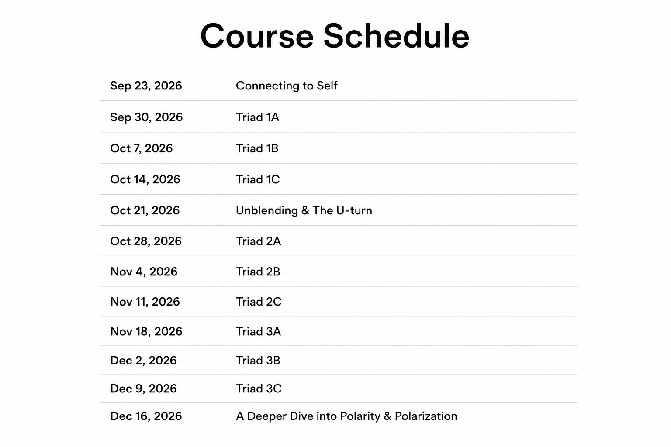Click the Triad 3C entry
The width and height of the screenshot is (671, 447).
click(x=259, y=389)
